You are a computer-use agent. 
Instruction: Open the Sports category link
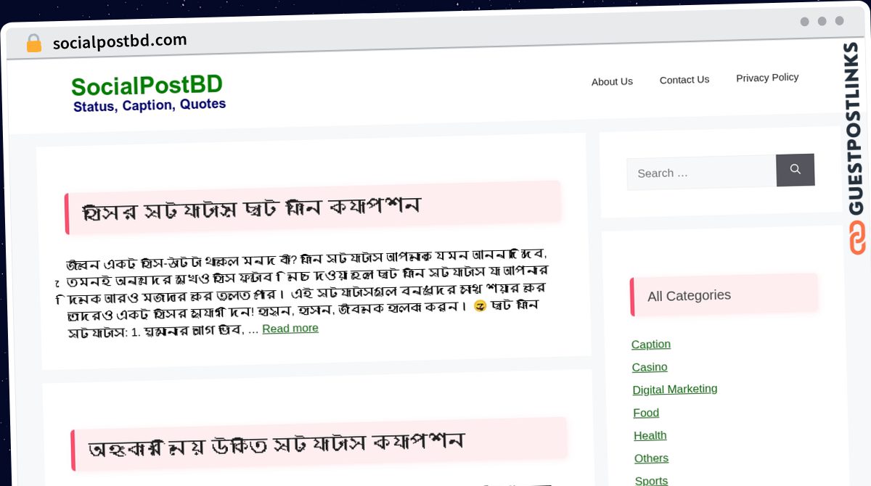[651, 480]
